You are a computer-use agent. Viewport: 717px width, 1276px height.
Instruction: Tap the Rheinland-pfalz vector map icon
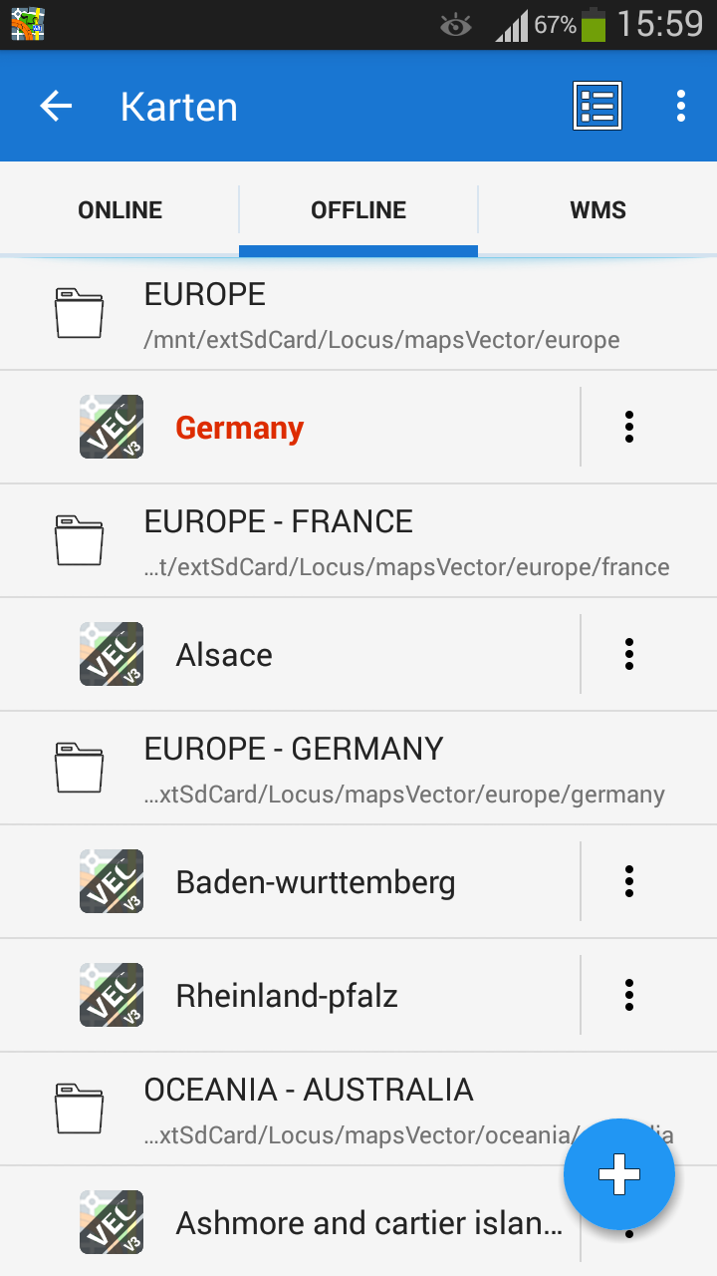(x=112, y=995)
